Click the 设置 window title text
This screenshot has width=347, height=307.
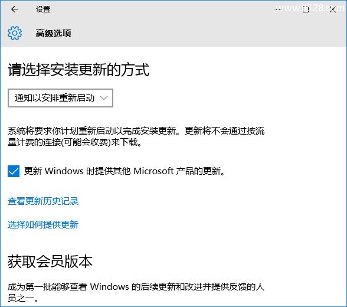coord(43,9)
